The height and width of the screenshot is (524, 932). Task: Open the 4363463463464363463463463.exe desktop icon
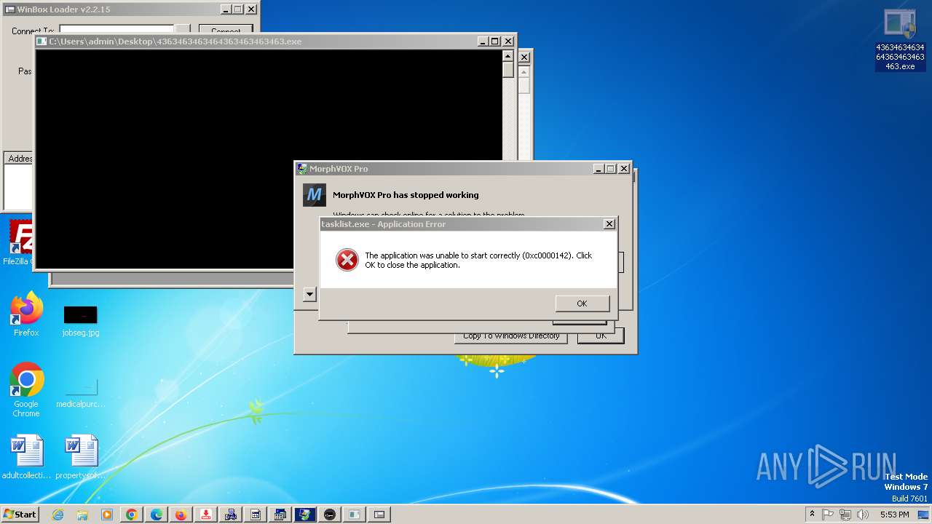(900, 40)
